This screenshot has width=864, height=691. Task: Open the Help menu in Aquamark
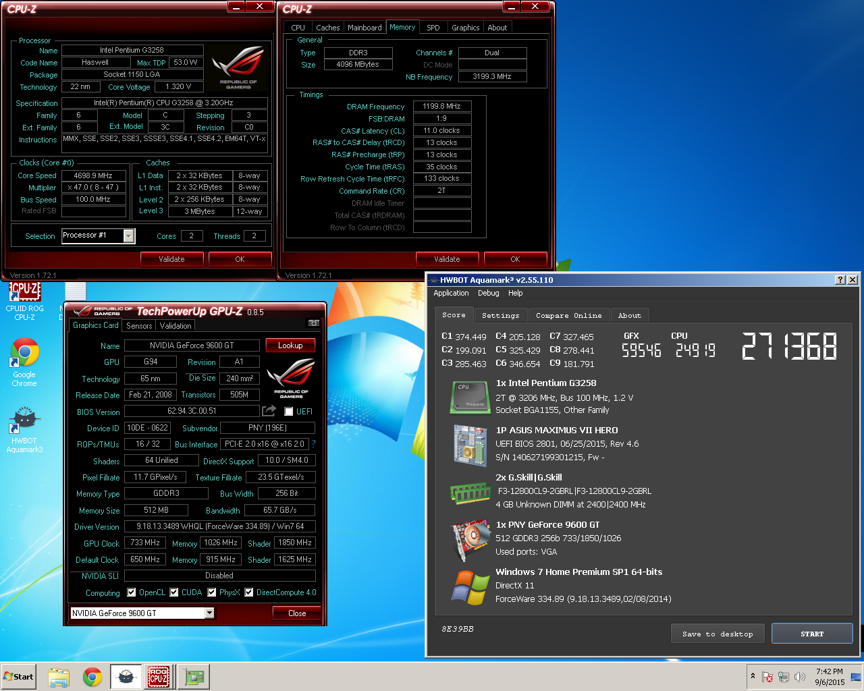click(x=516, y=293)
